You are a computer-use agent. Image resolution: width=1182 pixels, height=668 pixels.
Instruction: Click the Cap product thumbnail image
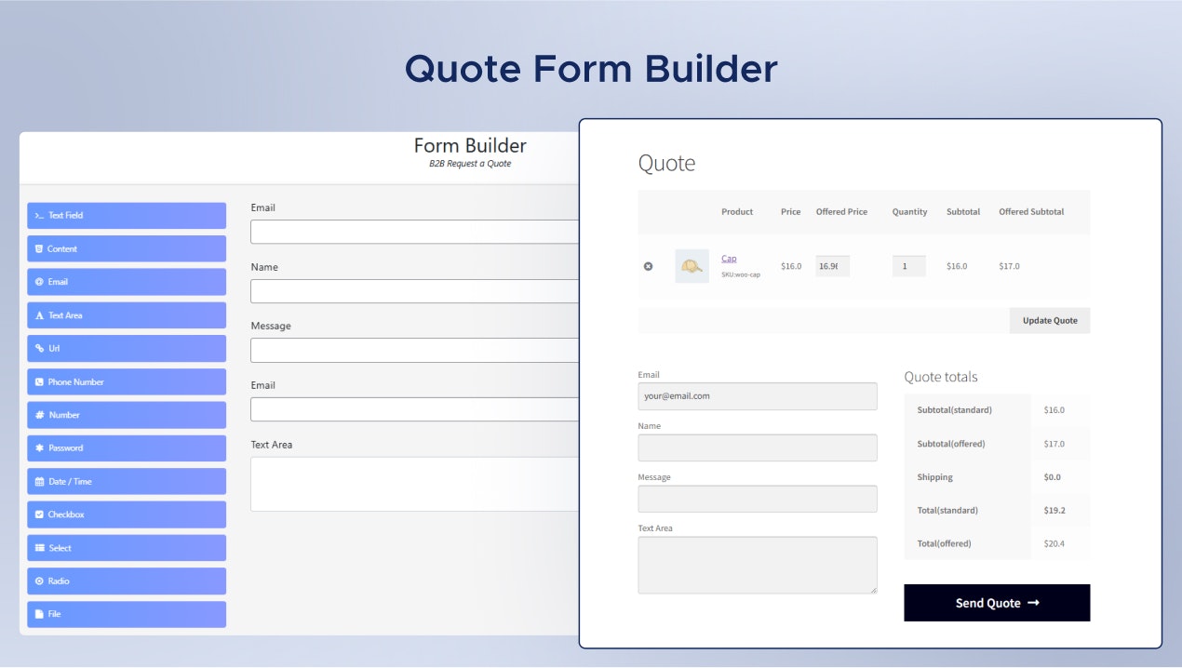692,266
